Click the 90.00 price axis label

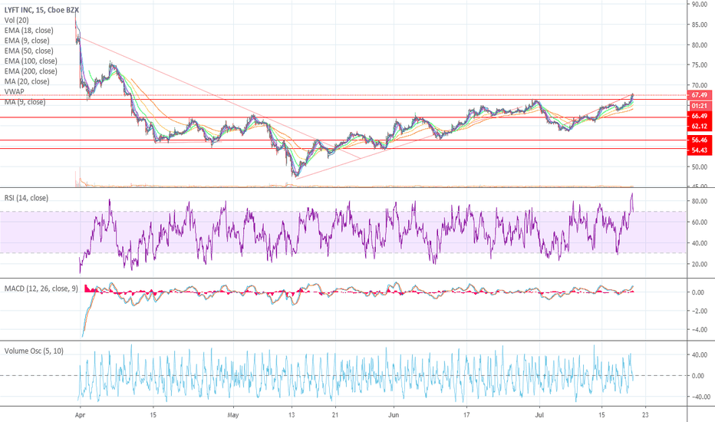tap(699, 4)
